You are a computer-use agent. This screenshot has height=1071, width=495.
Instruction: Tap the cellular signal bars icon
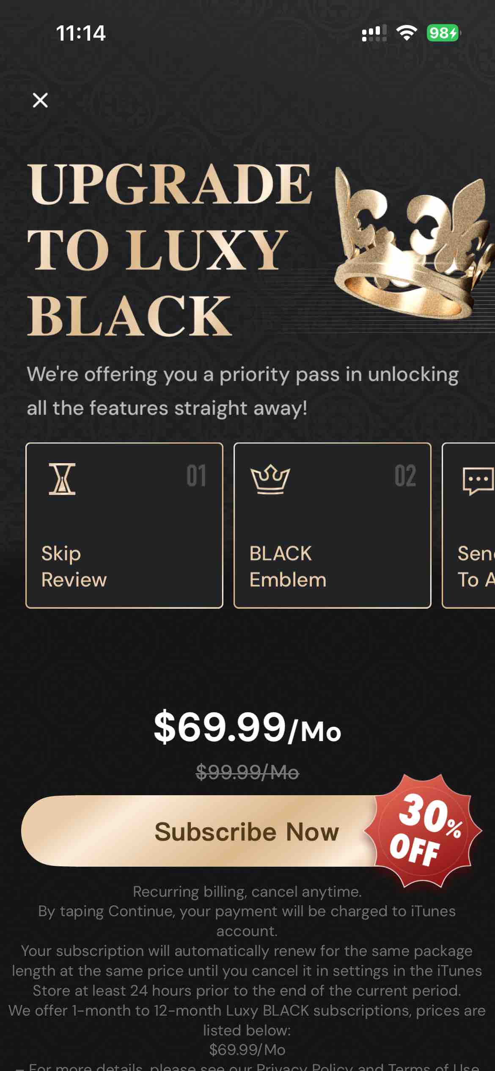(374, 33)
